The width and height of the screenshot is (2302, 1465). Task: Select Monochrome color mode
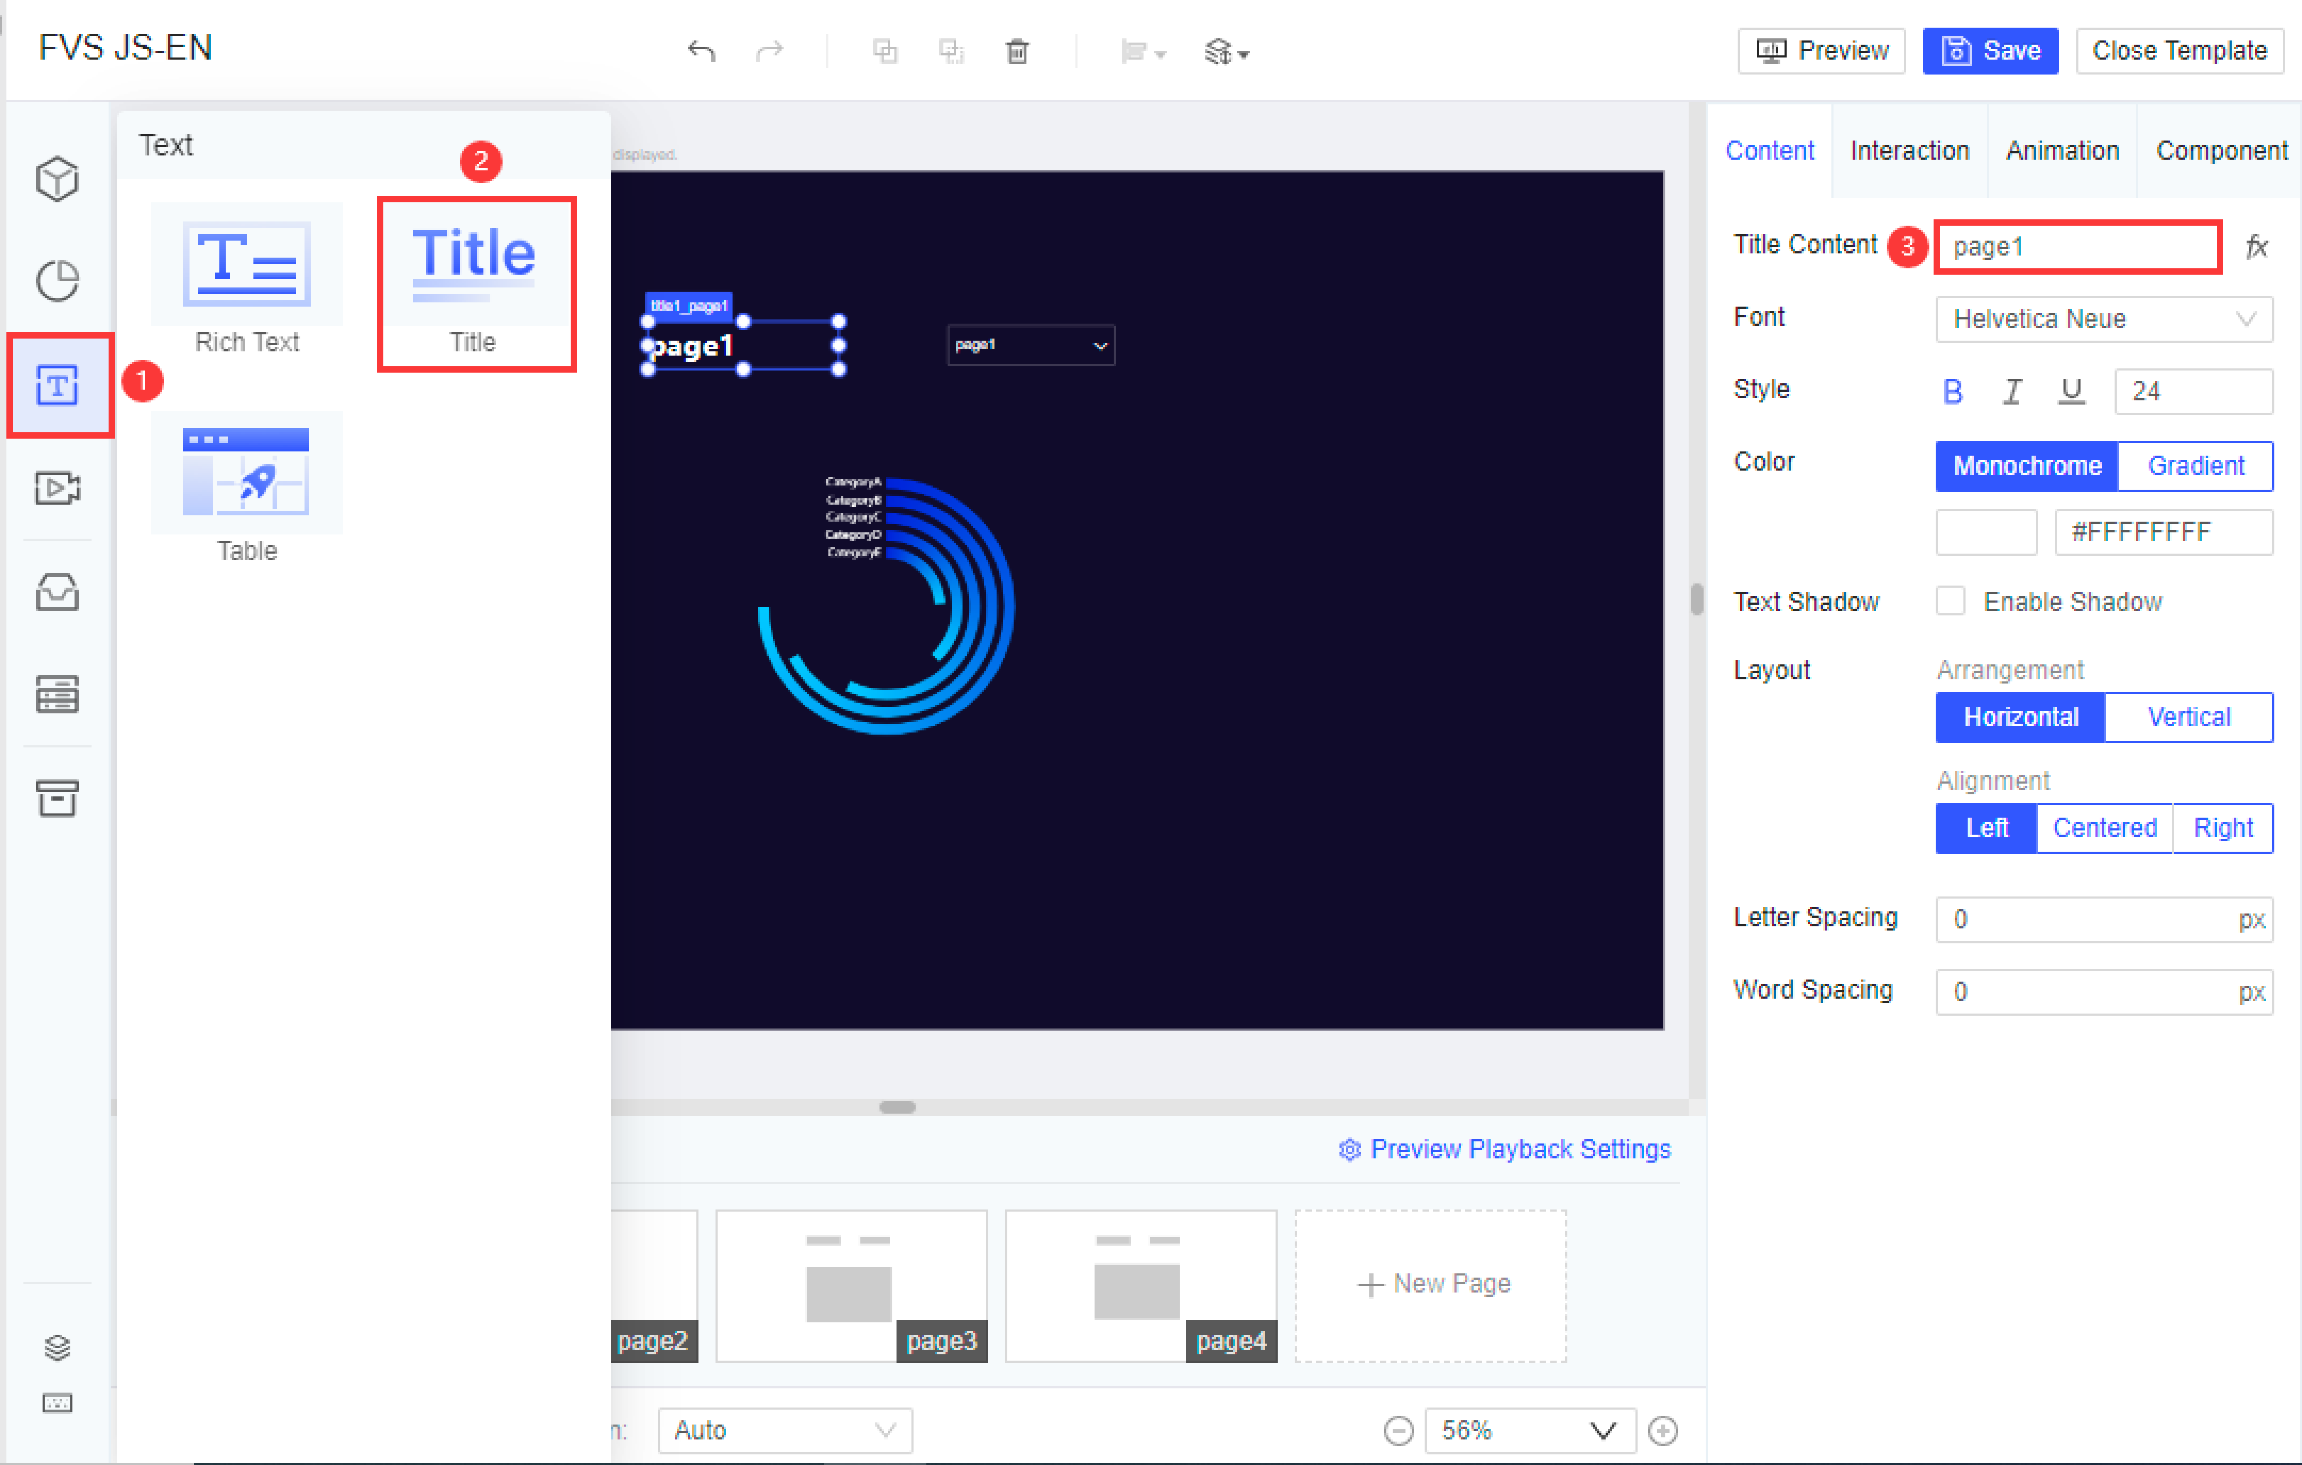(2027, 465)
